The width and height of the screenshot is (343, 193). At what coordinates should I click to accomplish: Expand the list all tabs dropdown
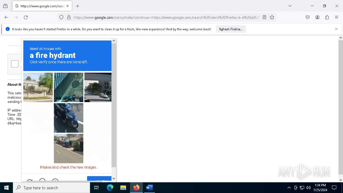(x=290, y=6)
